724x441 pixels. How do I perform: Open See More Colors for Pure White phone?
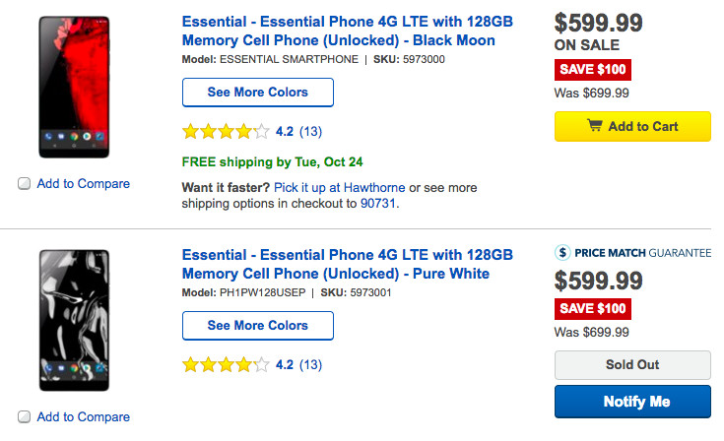[258, 326]
